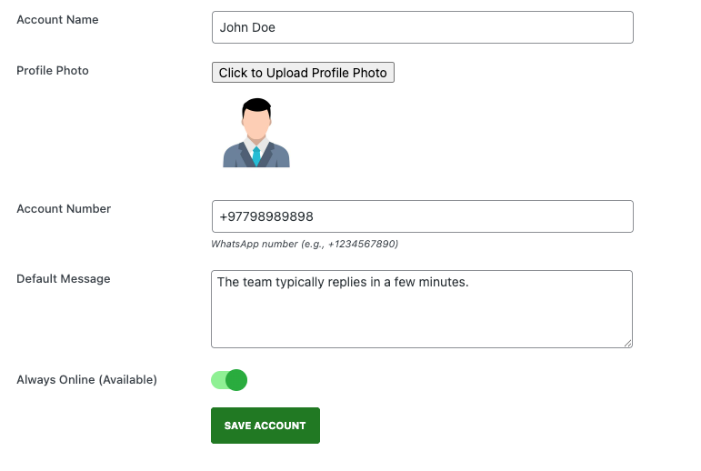Click the textarea resize handle corner
This screenshot has width=701, height=471.
[x=627, y=343]
